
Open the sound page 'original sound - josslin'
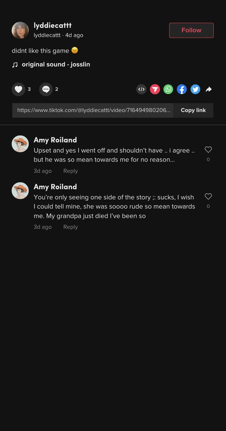click(x=56, y=64)
